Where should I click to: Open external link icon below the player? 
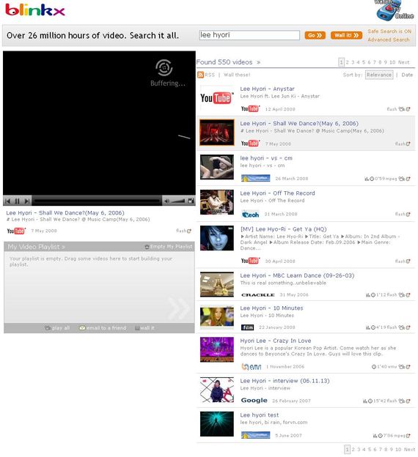pyautogui.click(x=189, y=231)
